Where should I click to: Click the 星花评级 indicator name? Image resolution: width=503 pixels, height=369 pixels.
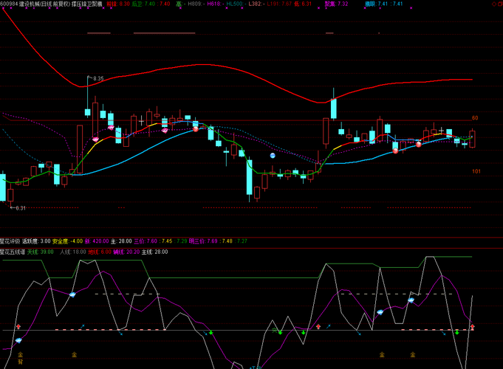[x=10, y=241]
